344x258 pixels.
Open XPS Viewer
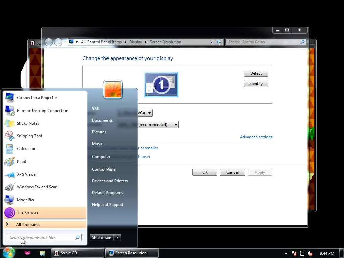(x=45, y=174)
